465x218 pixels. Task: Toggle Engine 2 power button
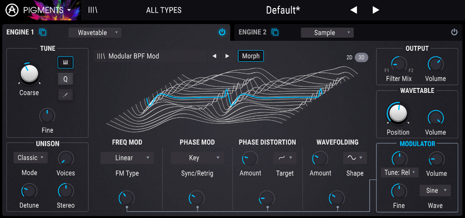(x=454, y=32)
